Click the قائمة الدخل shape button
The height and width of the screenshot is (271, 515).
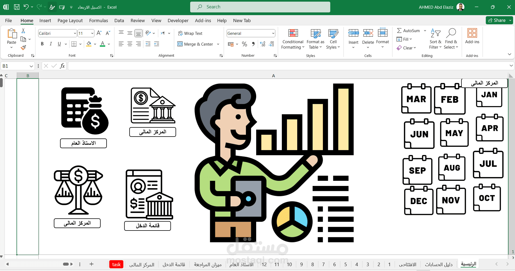point(147,226)
